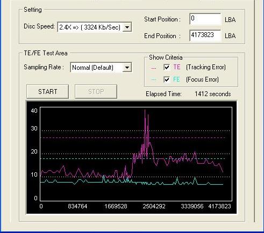Click the End Position input field
Image resolution: width=264 pixels, height=233 pixels.
[205, 35]
